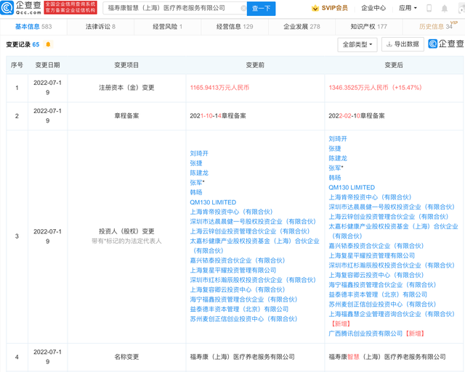Click the 企业中心 link
Image resolution: width=465 pixels, height=372 pixels.
point(373,8)
